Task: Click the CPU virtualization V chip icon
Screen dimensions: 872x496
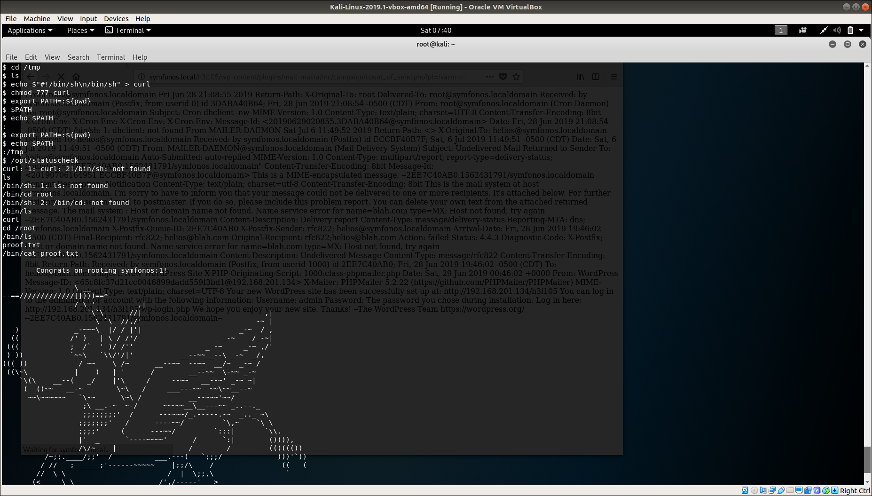Action: tap(817, 490)
